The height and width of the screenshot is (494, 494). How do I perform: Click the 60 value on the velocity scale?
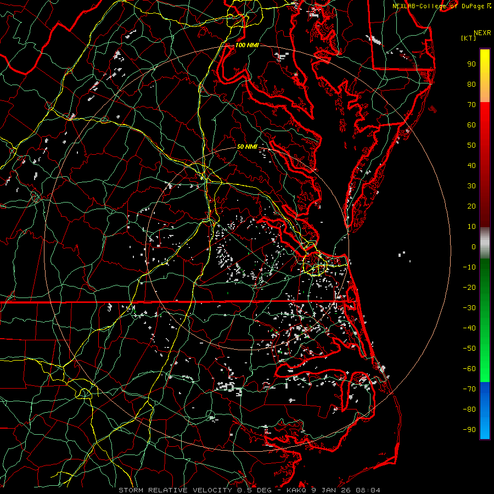point(471,125)
